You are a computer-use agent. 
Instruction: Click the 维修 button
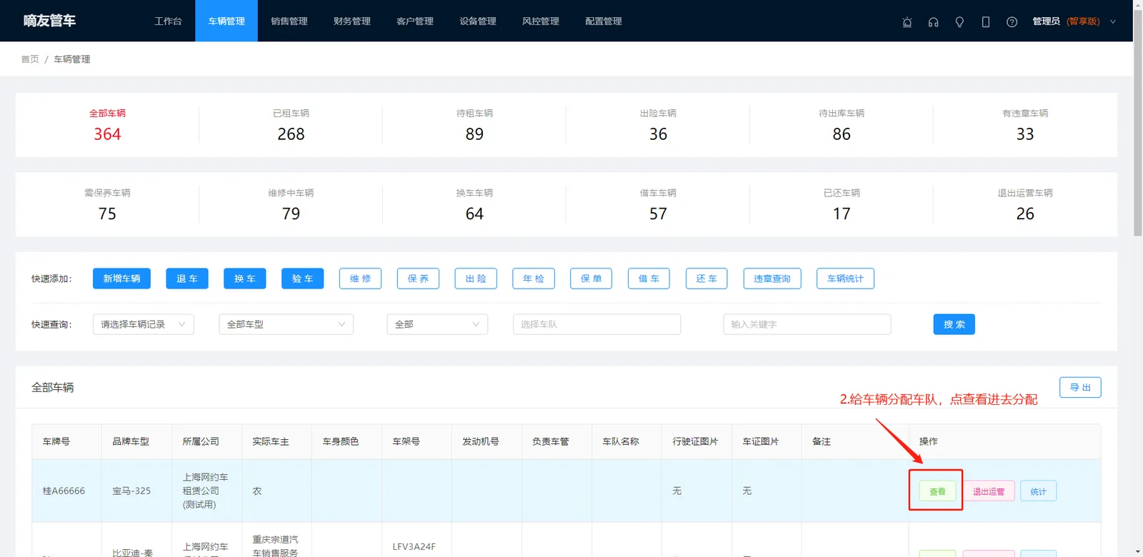point(361,278)
